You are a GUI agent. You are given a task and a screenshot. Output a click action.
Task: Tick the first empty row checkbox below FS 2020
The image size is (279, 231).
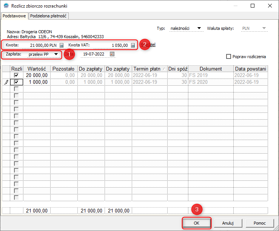pos(16,89)
